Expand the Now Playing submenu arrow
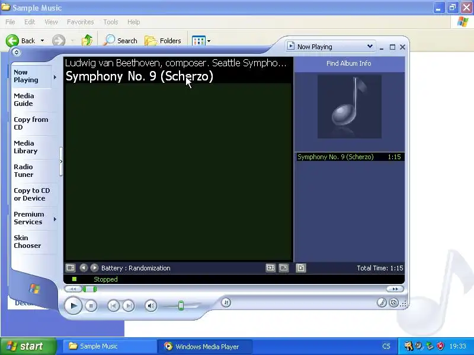474x355 pixels. pos(55,78)
